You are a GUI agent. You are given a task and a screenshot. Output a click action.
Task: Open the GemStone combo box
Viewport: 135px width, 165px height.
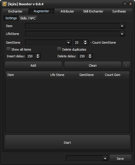coord(48,42)
